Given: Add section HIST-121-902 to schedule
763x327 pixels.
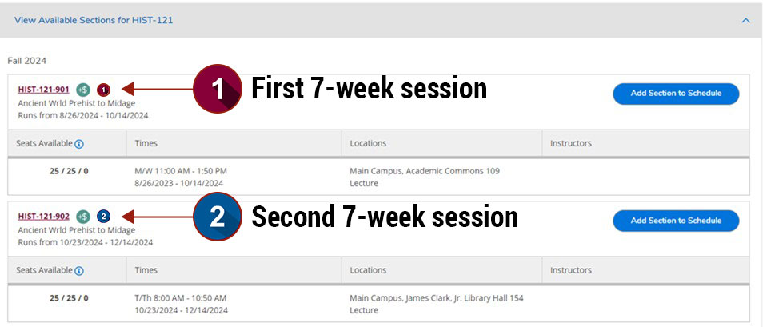Looking at the screenshot, I should 676,221.
